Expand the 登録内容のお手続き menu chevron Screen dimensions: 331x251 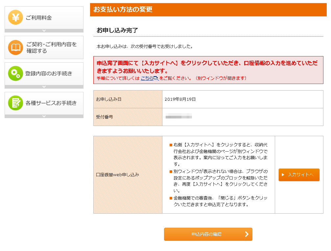tap(44, 87)
